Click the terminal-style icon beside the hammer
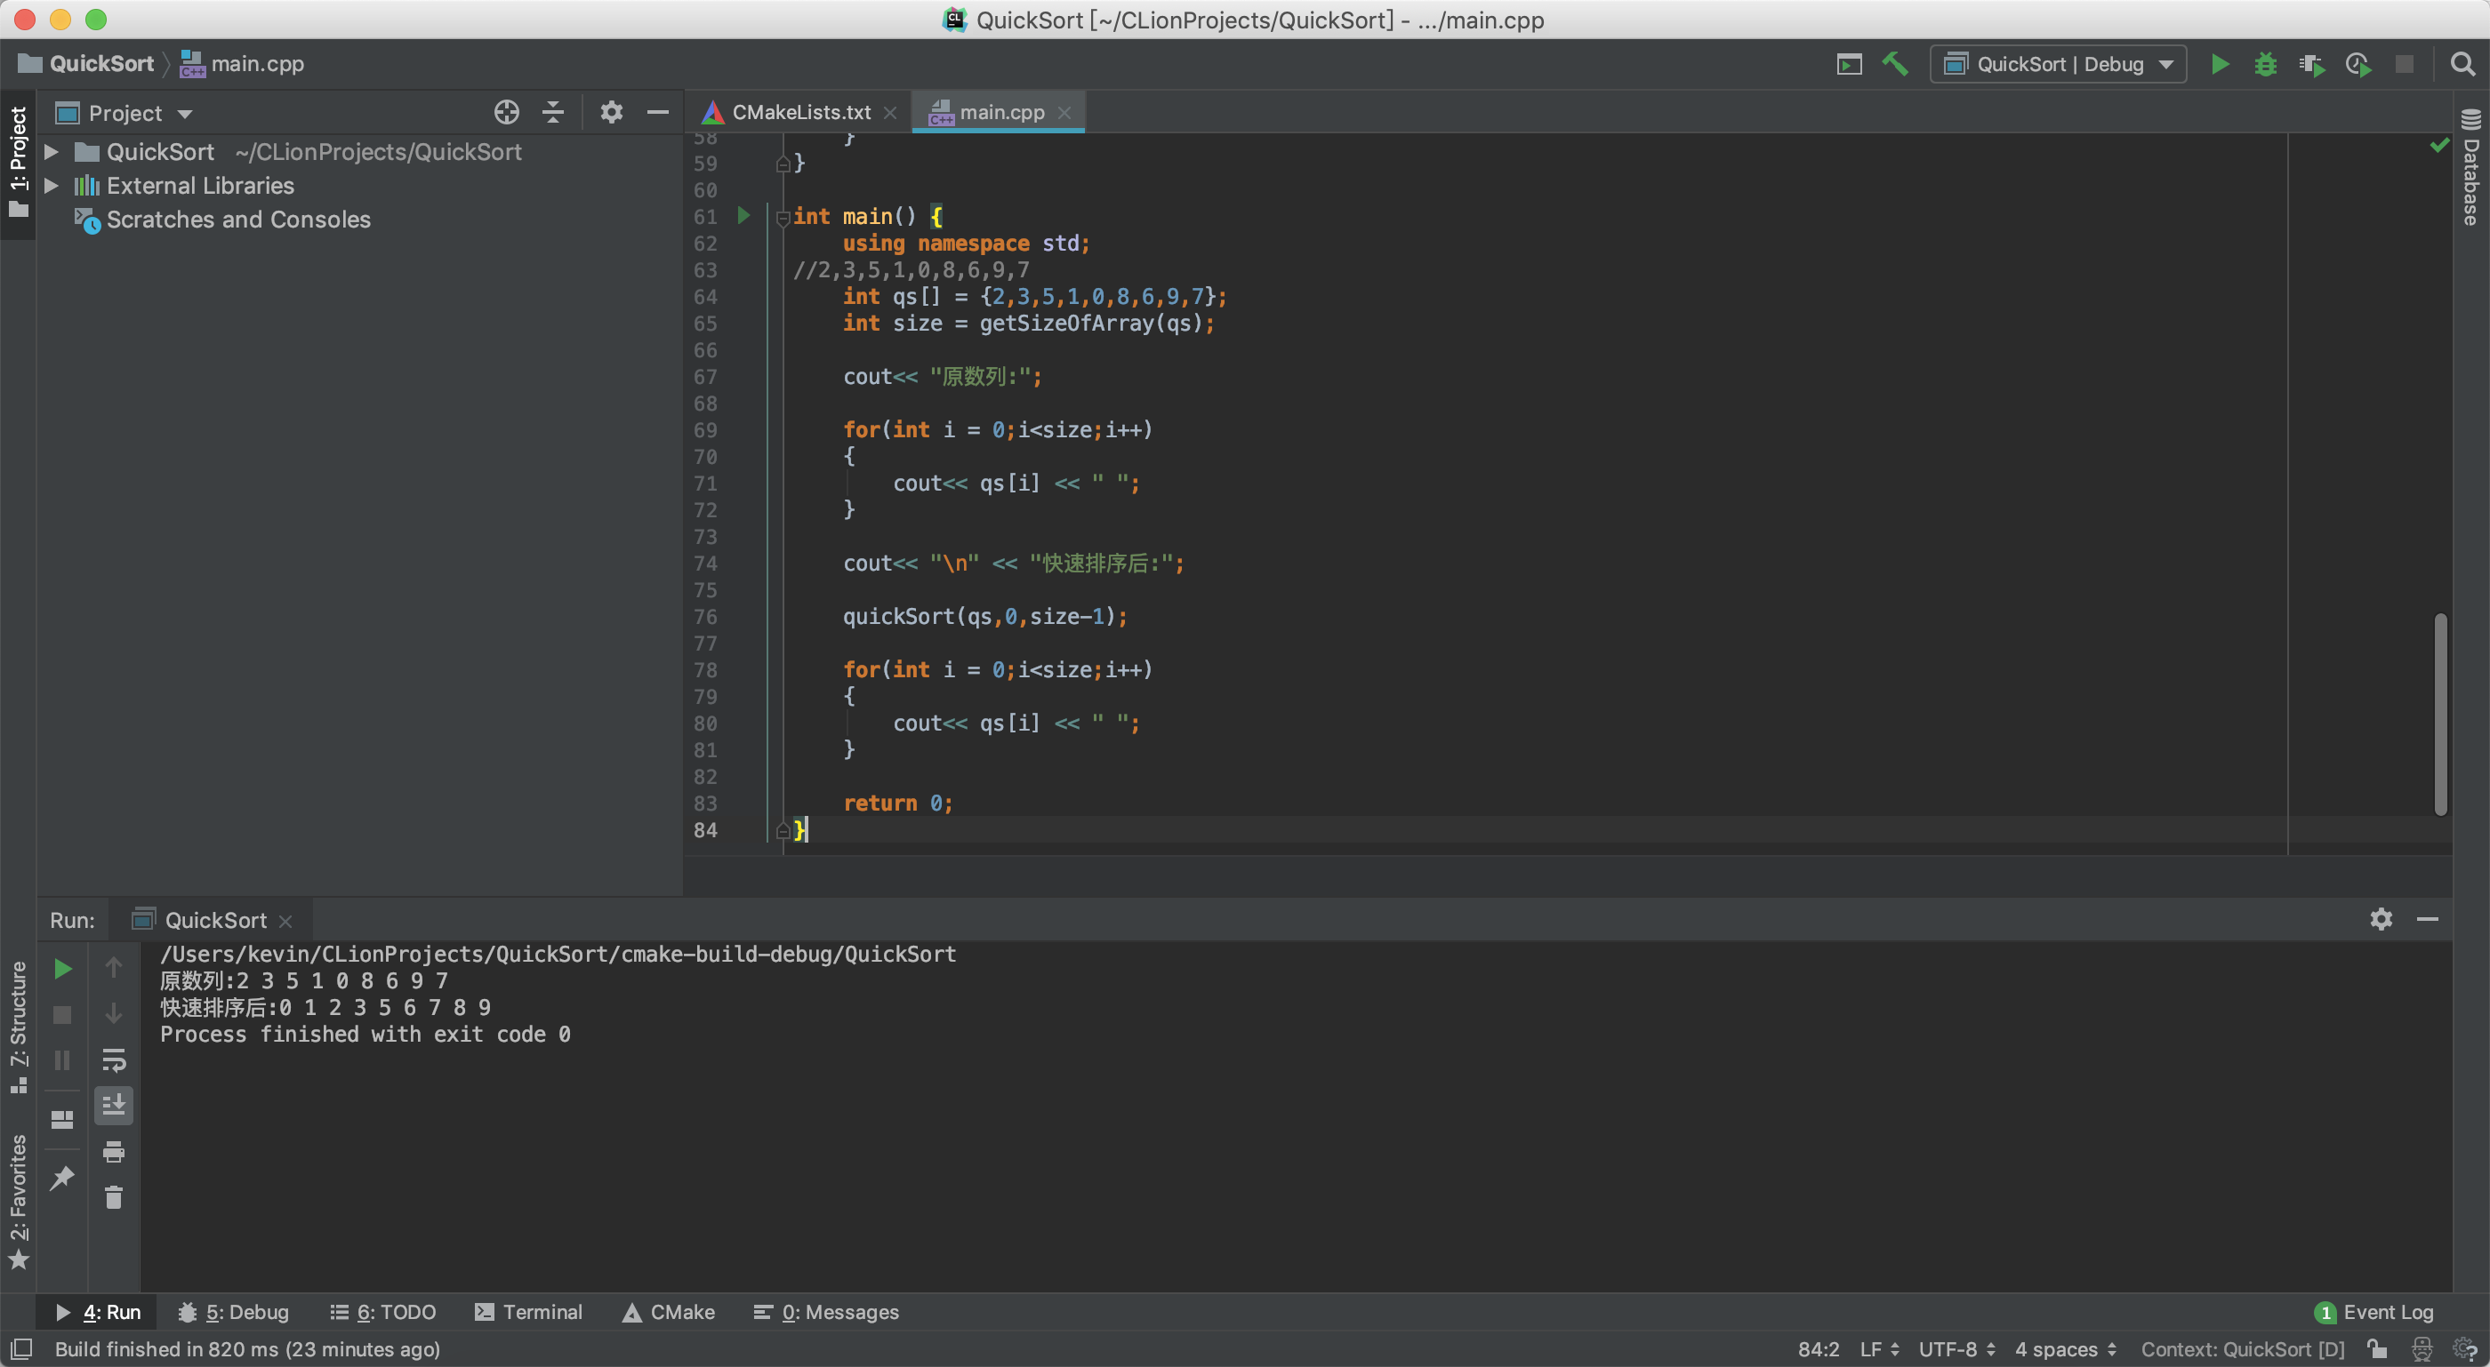This screenshot has height=1367, width=2490. click(x=1848, y=64)
